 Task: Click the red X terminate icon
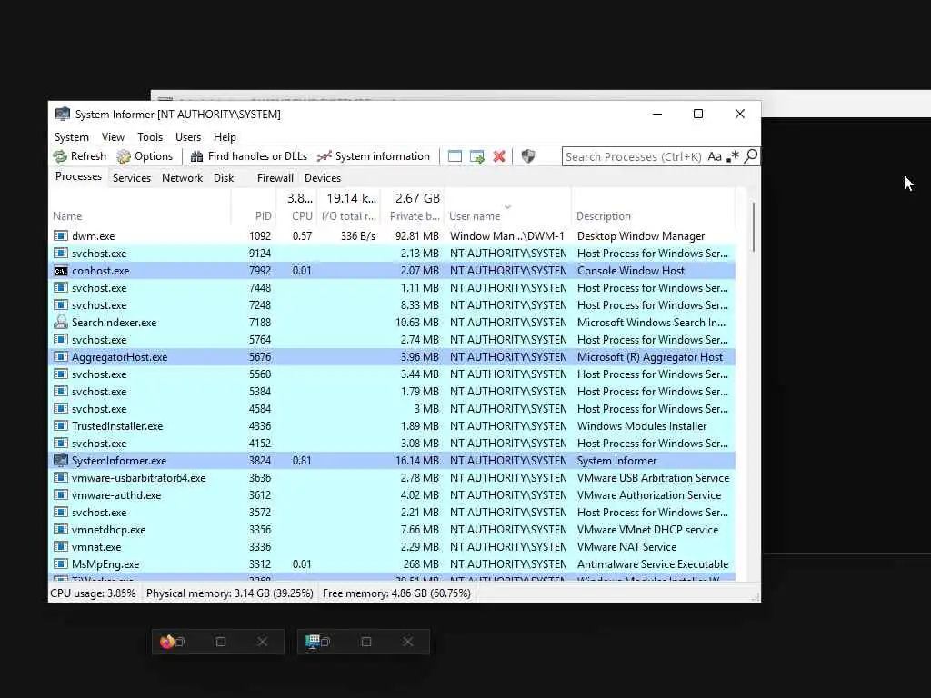click(499, 156)
